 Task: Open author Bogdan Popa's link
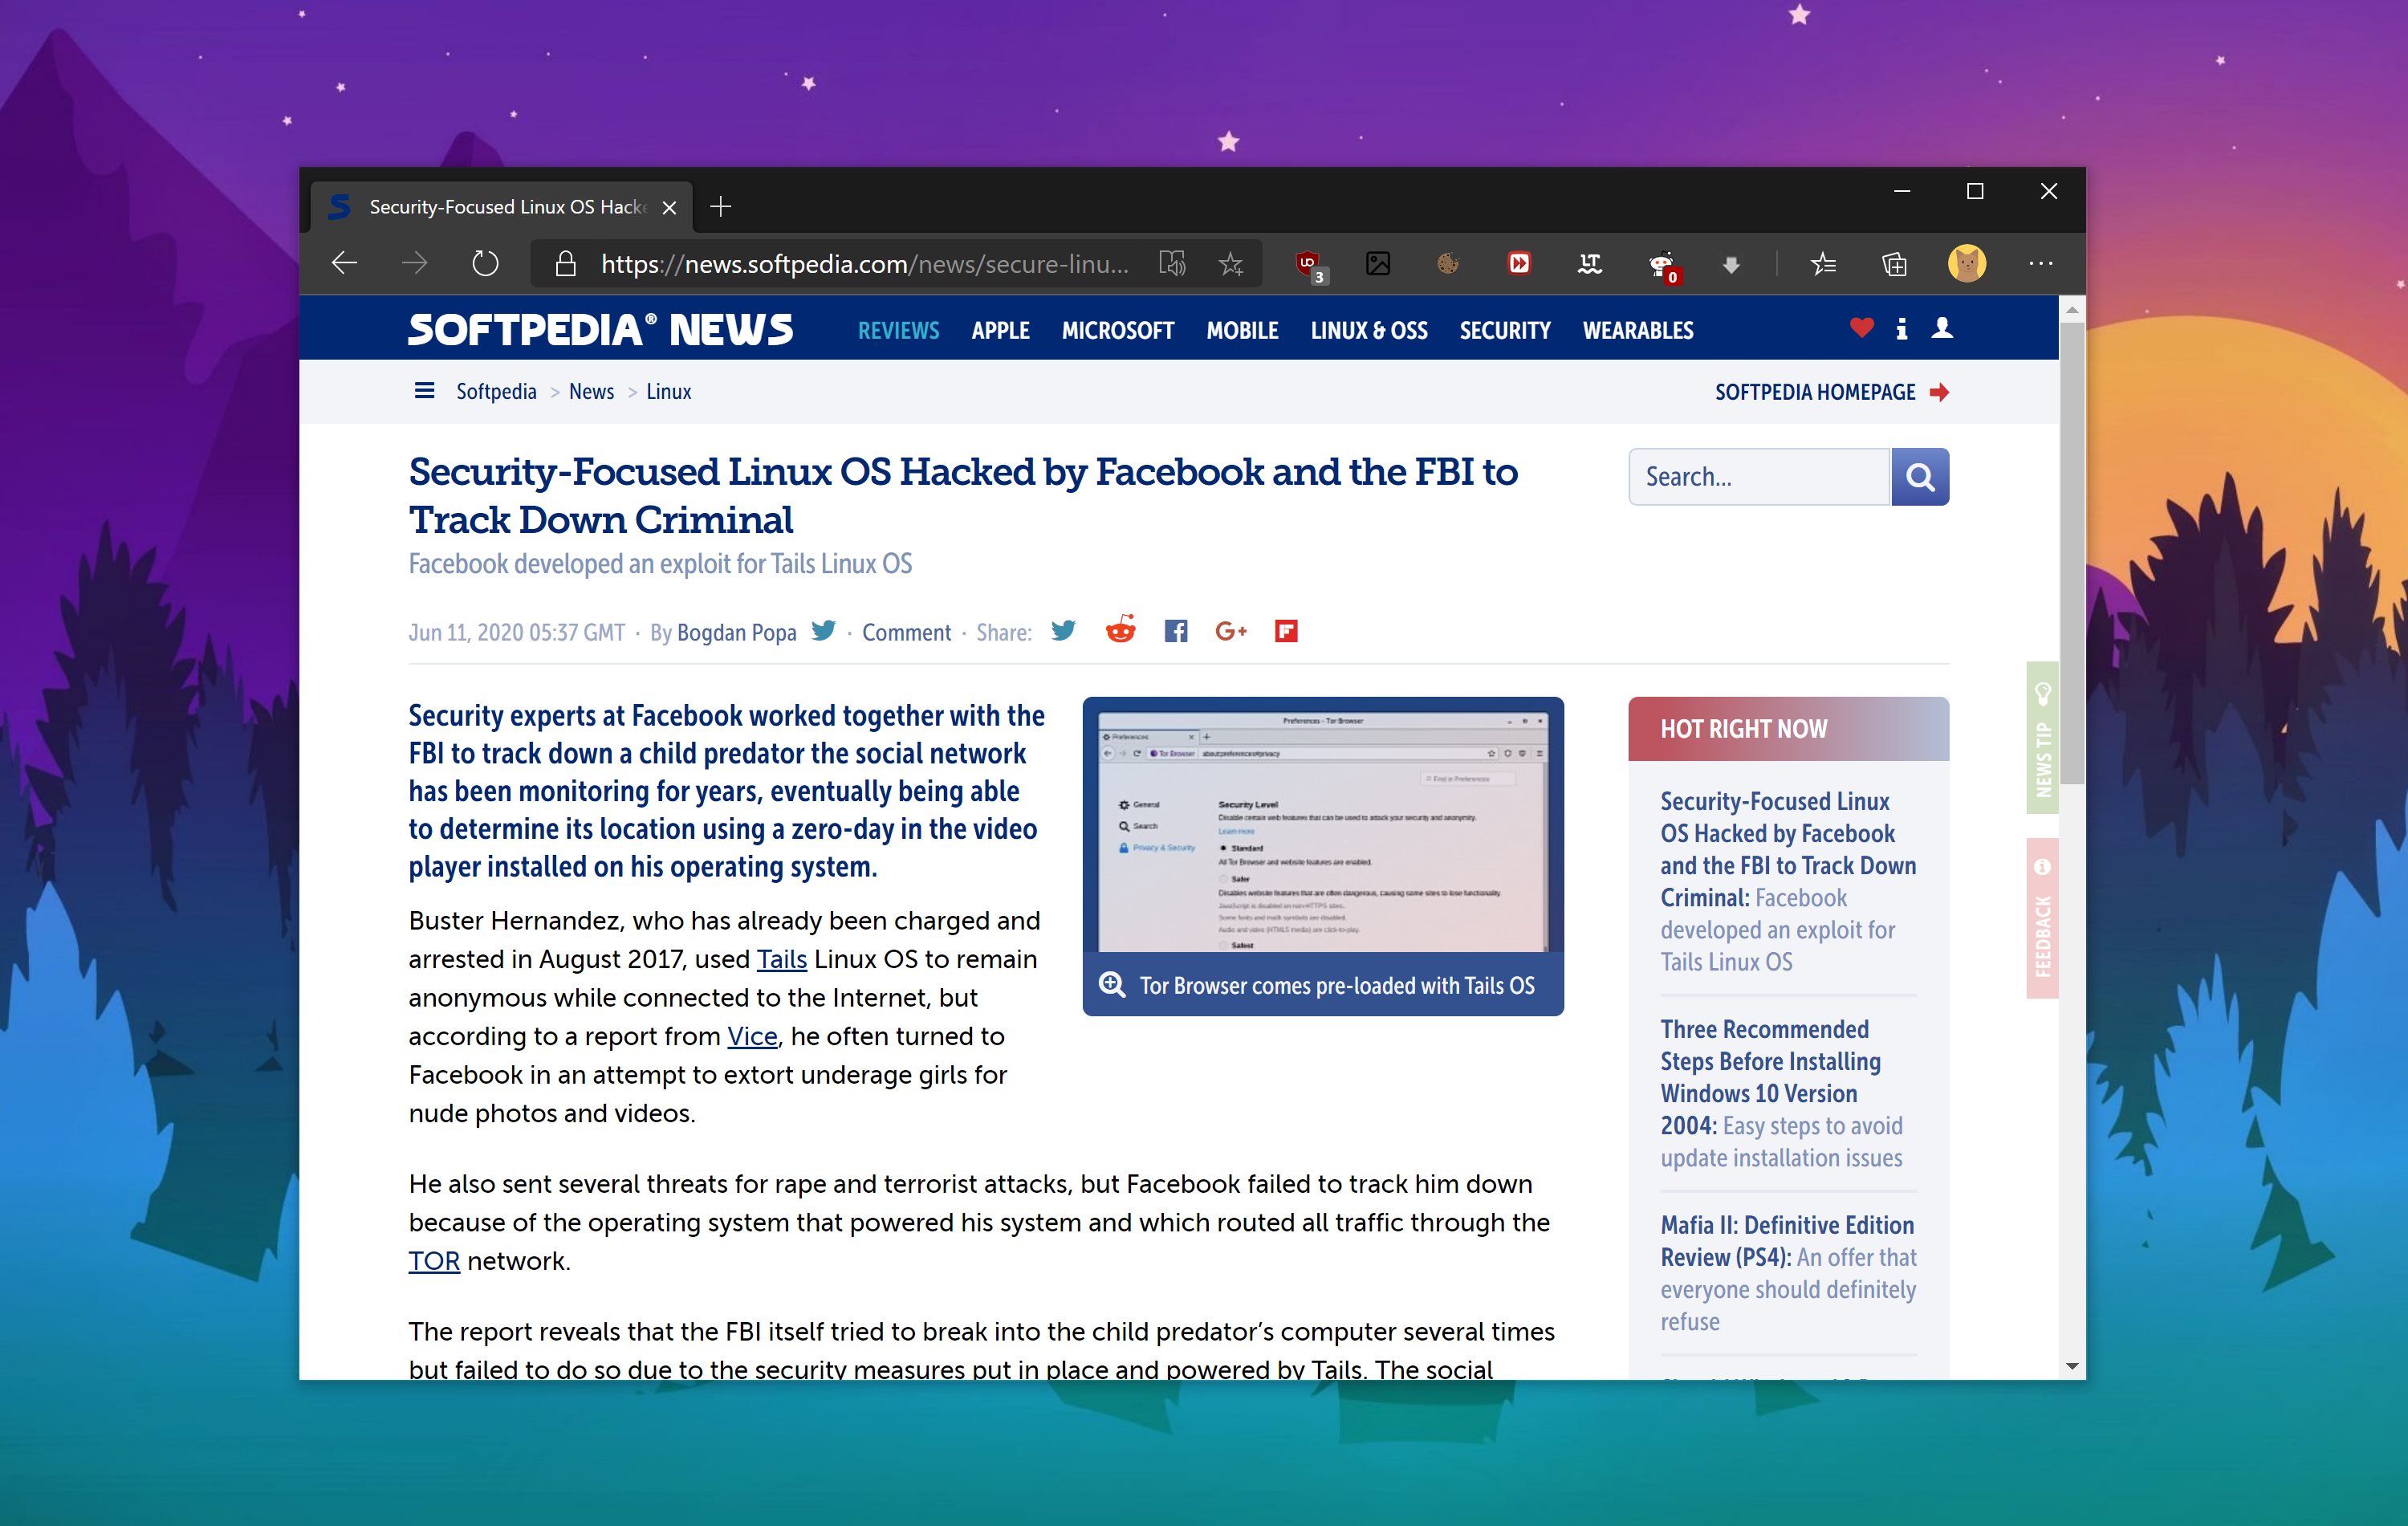tap(737, 633)
